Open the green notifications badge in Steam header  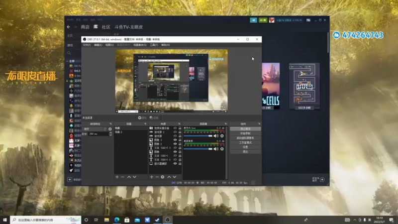263,20
